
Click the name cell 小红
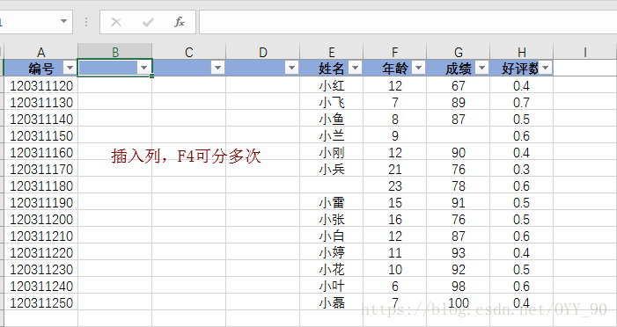pos(331,85)
